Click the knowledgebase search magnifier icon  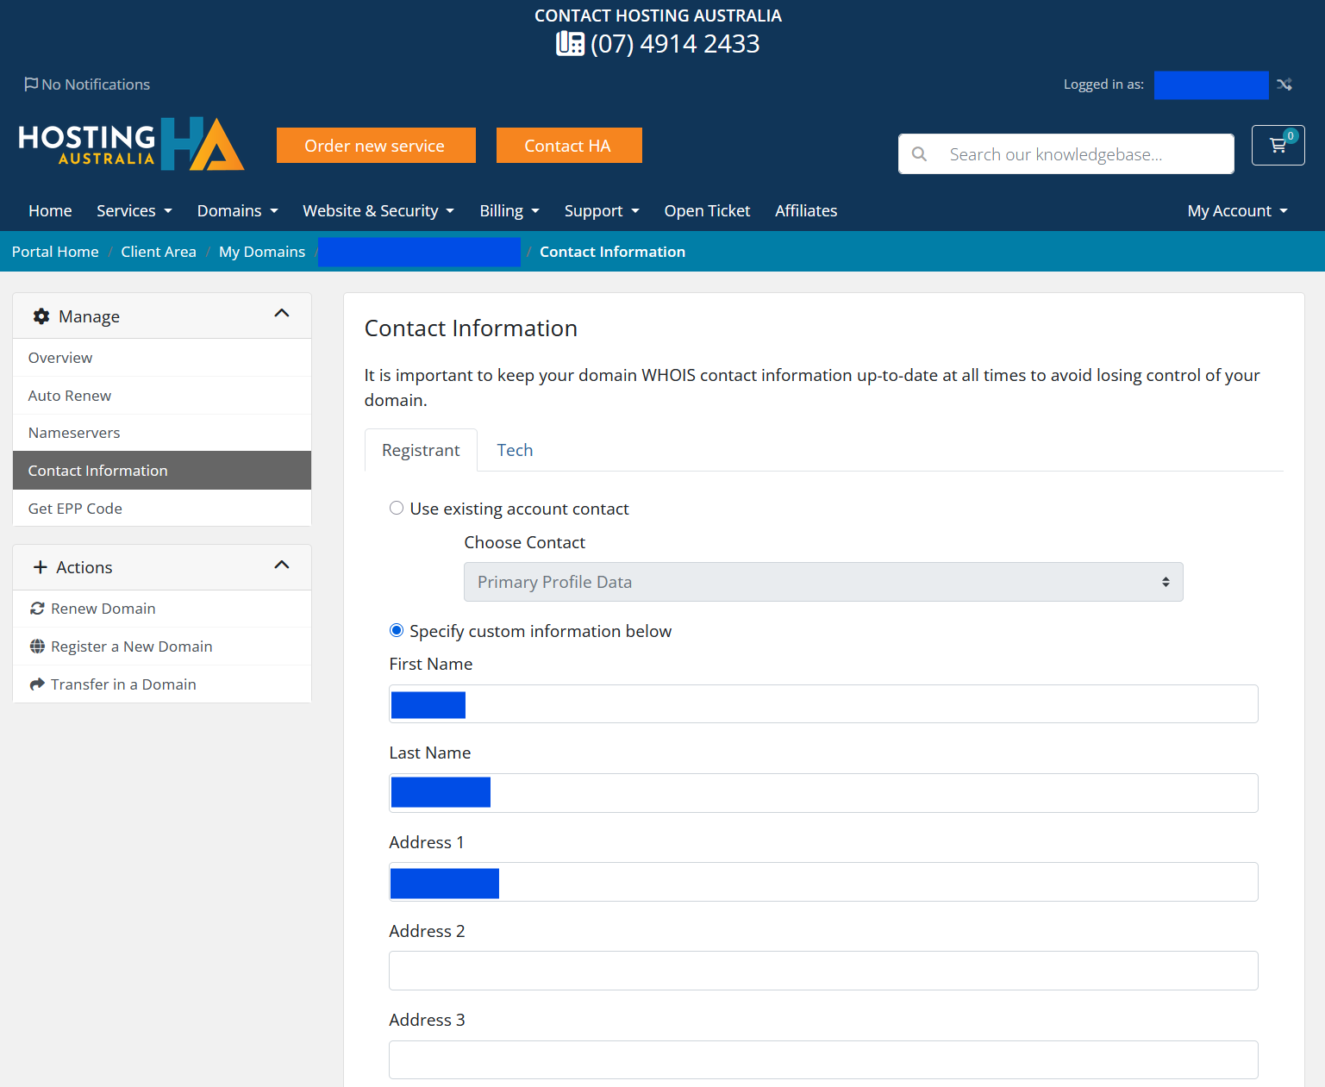tap(920, 154)
